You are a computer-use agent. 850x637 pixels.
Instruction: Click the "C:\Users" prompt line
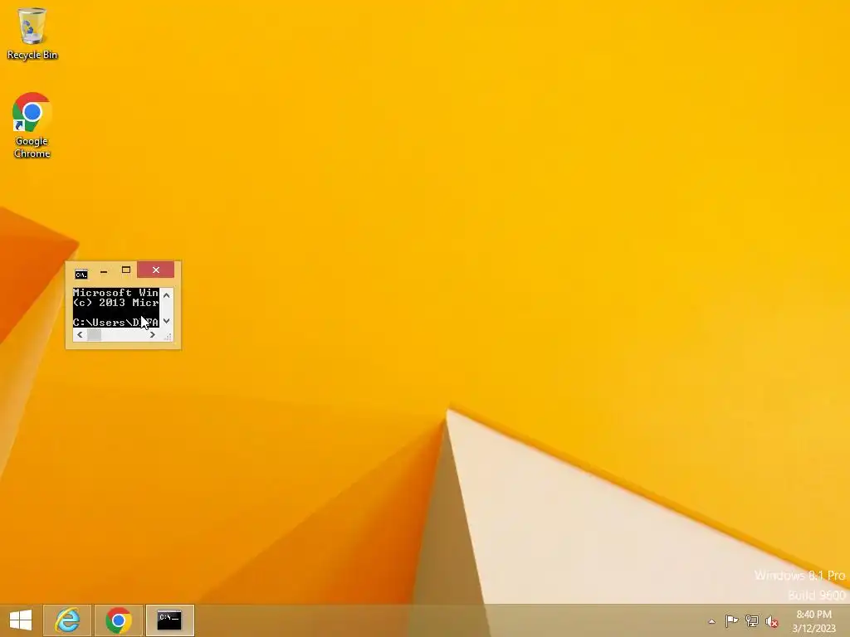click(x=115, y=323)
